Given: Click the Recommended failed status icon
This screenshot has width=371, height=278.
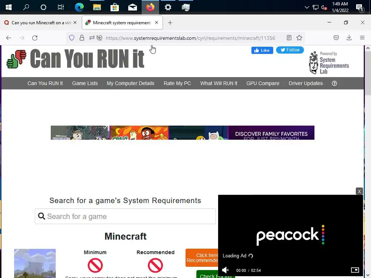Looking at the screenshot, I should click(x=155, y=265).
